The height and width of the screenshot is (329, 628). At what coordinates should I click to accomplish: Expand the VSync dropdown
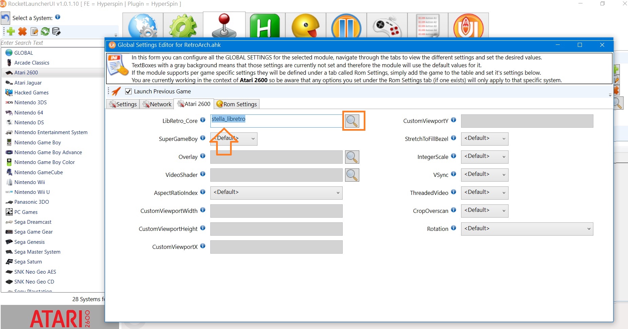(x=484, y=175)
